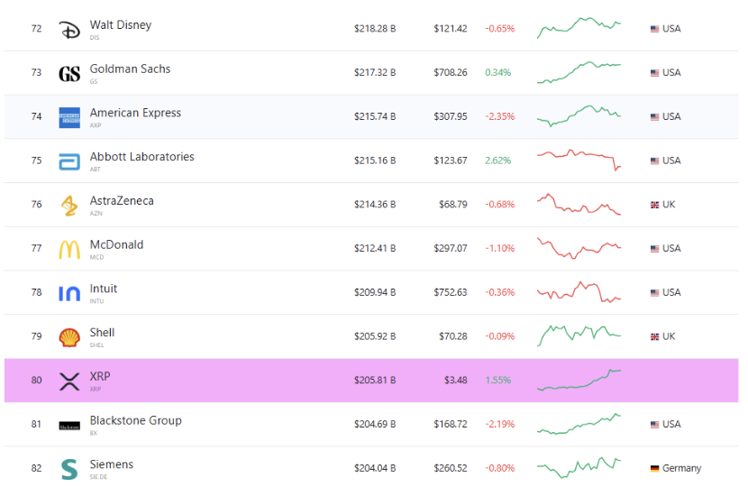This screenshot has height=487, width=748.
Task: Click the AstraZeneca logo icon
Action: click(69, 206)
